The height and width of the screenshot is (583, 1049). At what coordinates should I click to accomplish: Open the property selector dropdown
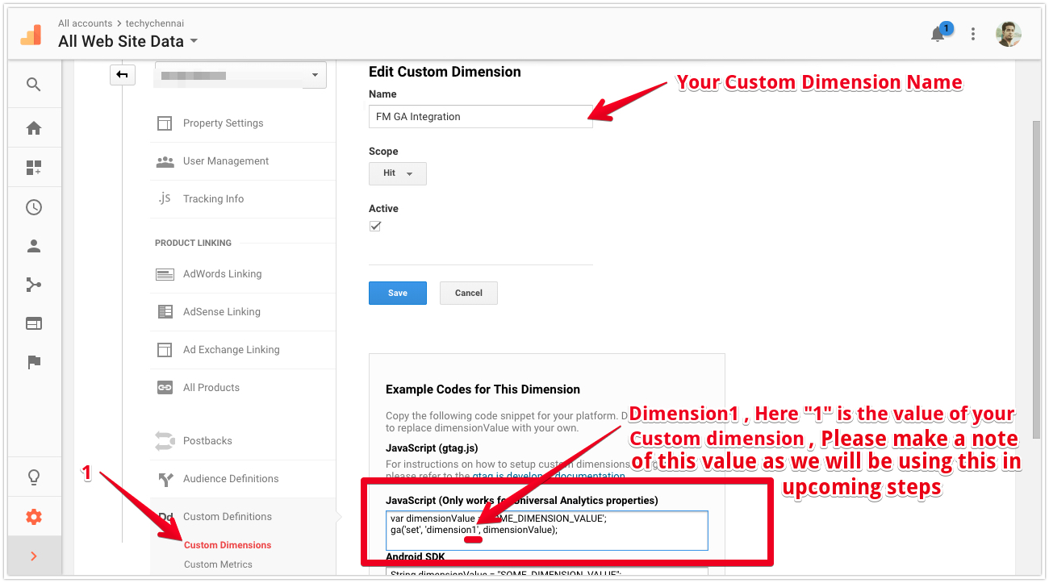(x=240, y=75)
